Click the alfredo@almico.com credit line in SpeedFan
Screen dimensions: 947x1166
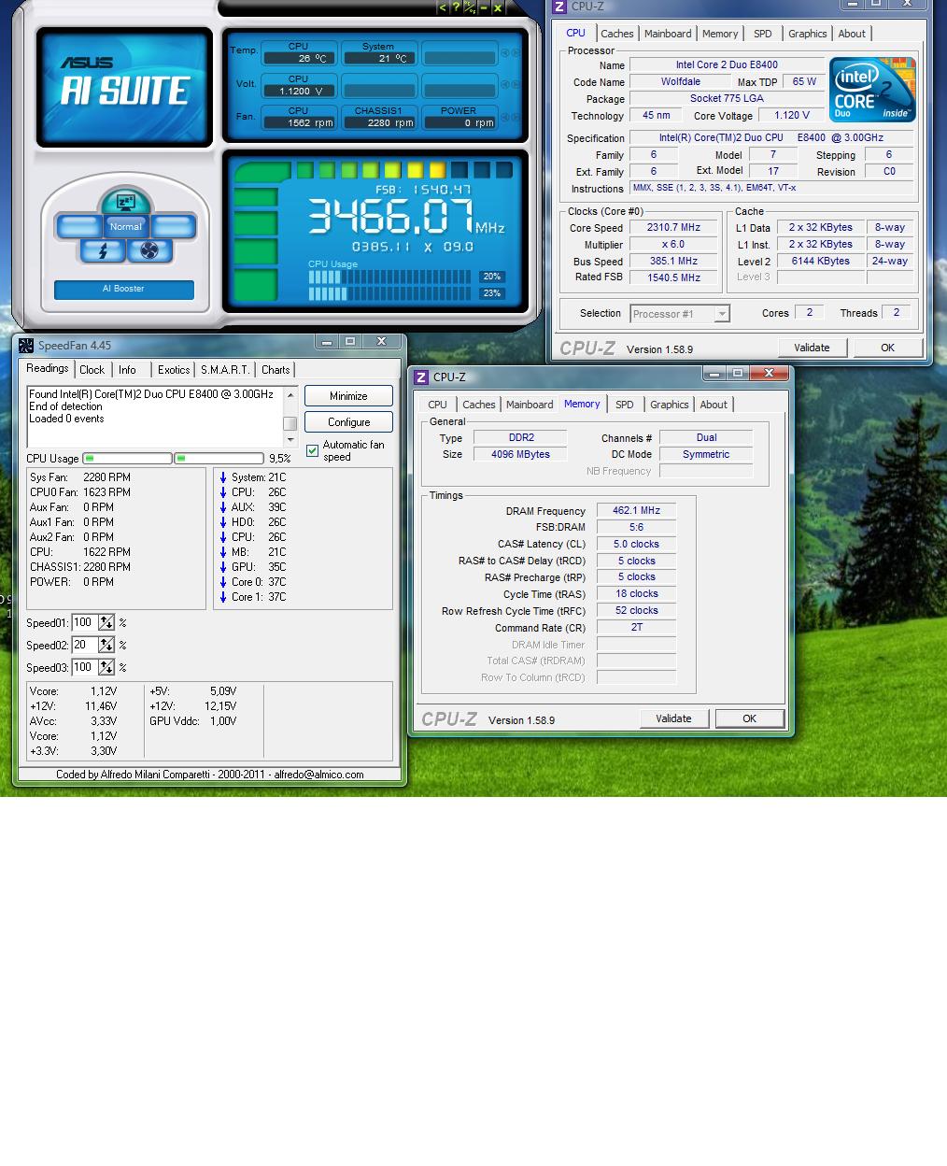[x=209, y=775]
